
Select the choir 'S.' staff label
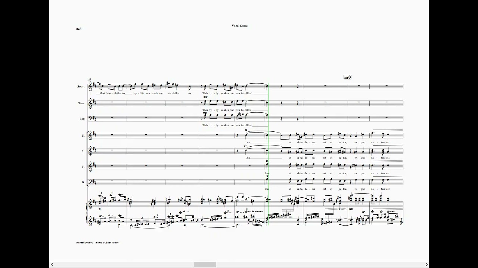click(83, 135)
